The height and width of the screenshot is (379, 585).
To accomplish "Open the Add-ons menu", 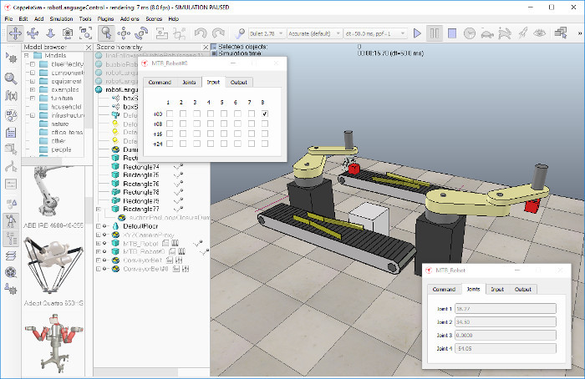I will 130,18.
